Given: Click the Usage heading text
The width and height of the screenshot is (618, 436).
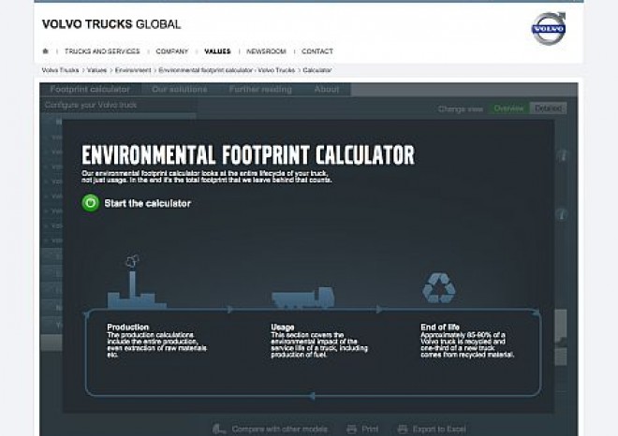Looking at the screenshot, I should [283, 327].
